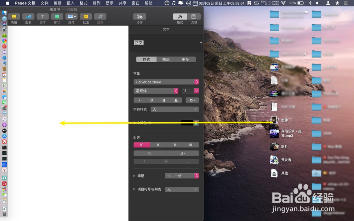Open the 字符样式 dropdown
This screenshot has height=221, width=354.
click(x=175, y=109)
